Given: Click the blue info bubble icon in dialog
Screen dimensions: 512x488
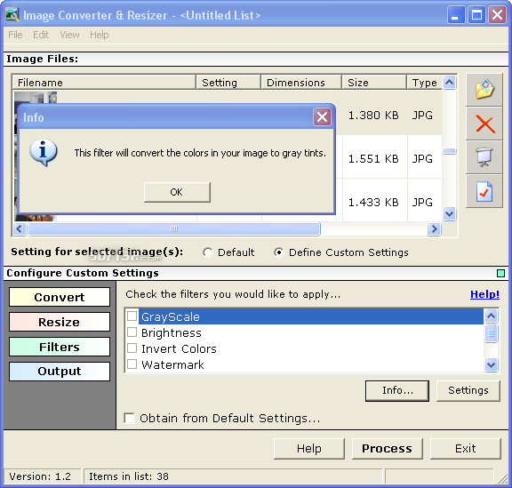Looking at the screenshot, I should pos(43,153).
